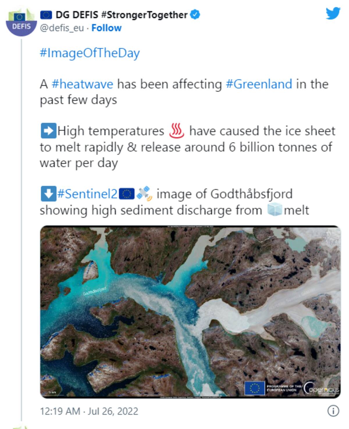Click the Copernicus logo on the image
The height and width of the screenshot is (429, 349).
coord(322,389)
